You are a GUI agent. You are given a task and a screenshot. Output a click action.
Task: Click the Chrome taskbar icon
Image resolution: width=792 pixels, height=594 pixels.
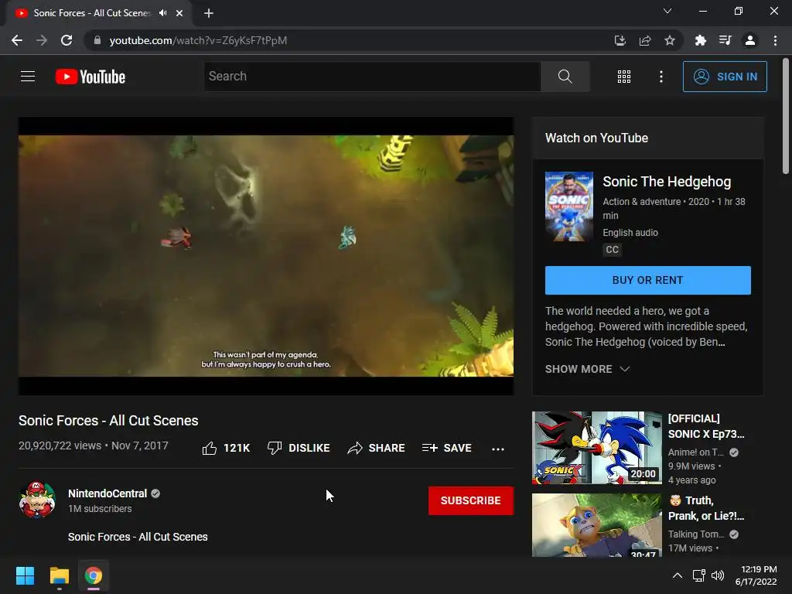(x=94, y=575)
